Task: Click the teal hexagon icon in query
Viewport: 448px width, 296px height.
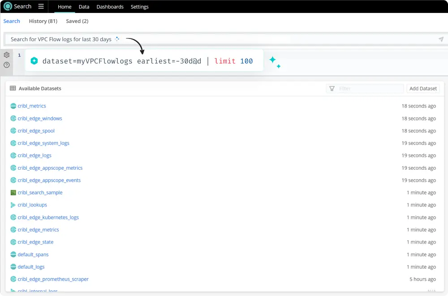Action: [x=34, y=60]
